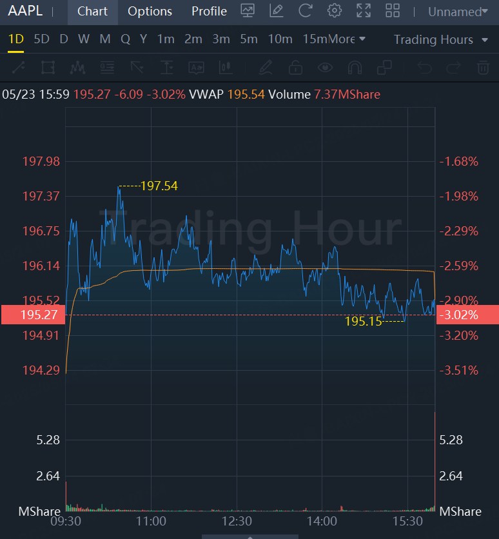Select the 3m interval

(x=221, y=39)
